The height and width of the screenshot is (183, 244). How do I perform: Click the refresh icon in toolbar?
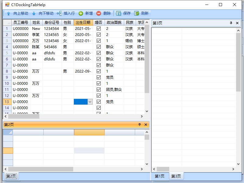(137, 13)
